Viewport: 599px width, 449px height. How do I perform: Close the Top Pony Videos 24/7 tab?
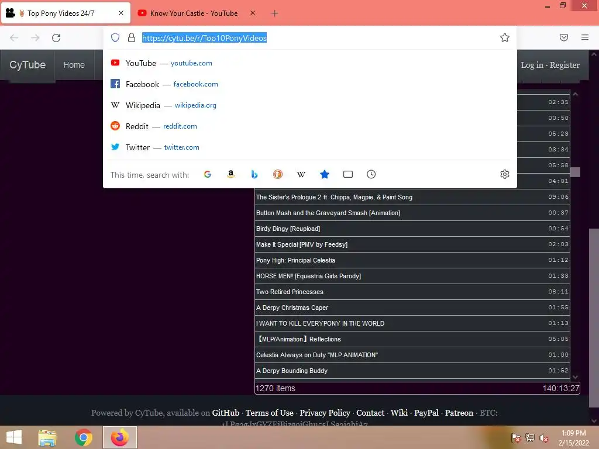pos(121,13)
